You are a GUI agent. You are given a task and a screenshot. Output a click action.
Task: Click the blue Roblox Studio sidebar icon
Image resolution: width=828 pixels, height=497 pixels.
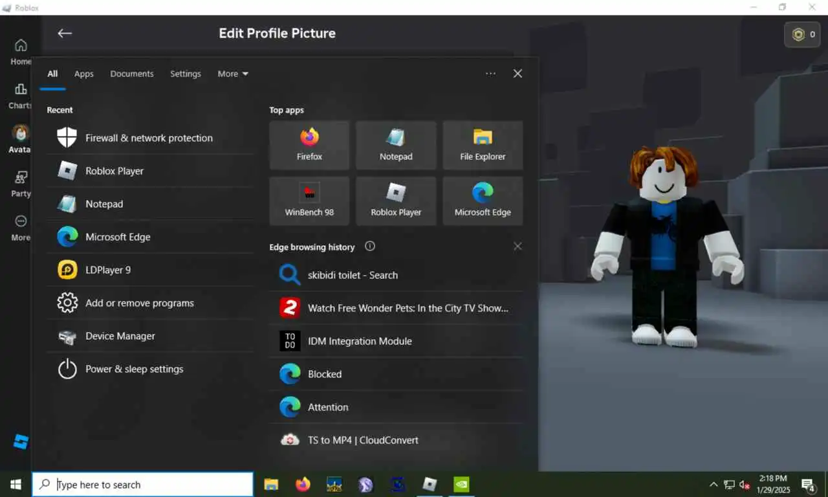coord(21,442)
